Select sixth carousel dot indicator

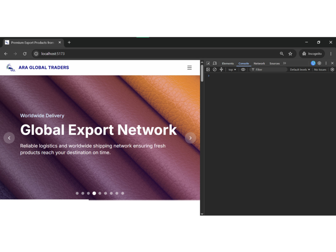click(x=106, y=193)
